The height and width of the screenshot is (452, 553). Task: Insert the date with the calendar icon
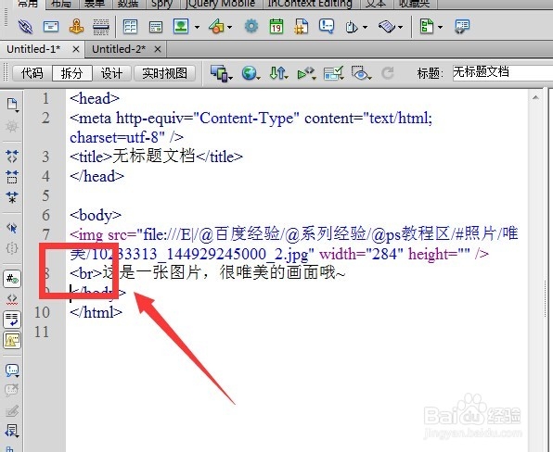point(276,27)
